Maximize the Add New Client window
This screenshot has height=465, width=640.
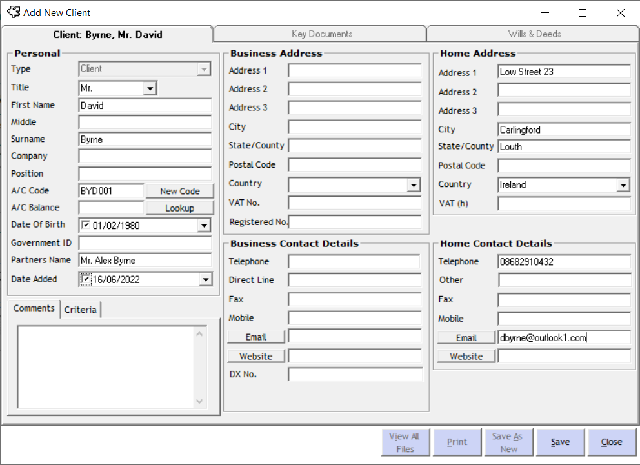583,13
